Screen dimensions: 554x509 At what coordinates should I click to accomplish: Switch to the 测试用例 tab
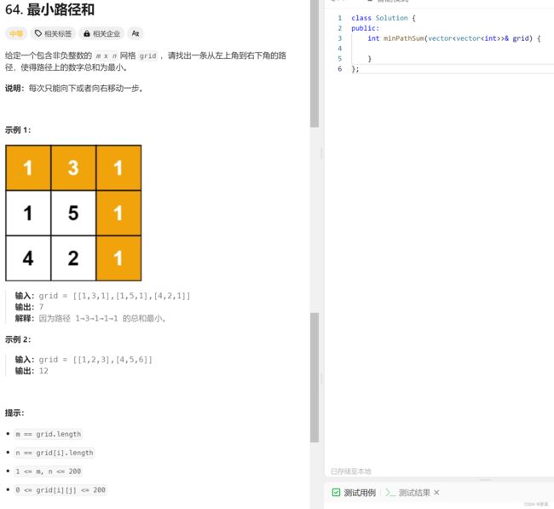[355, 493]
